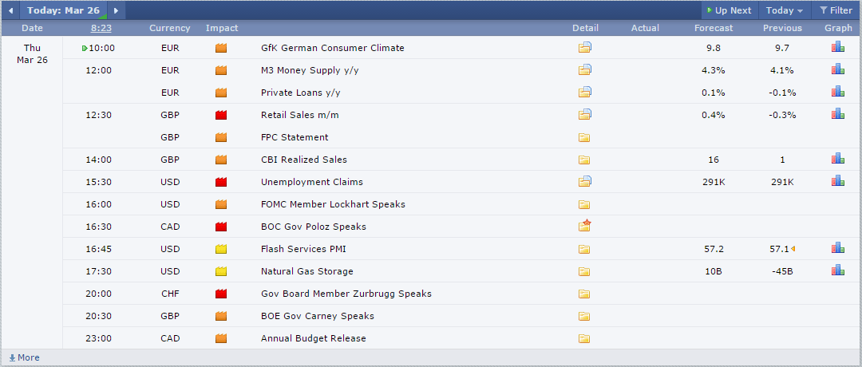Show graph for Retail Sales m/m
Screen dimensions: 862x367
pyautogui.click(x=838, y=114)
